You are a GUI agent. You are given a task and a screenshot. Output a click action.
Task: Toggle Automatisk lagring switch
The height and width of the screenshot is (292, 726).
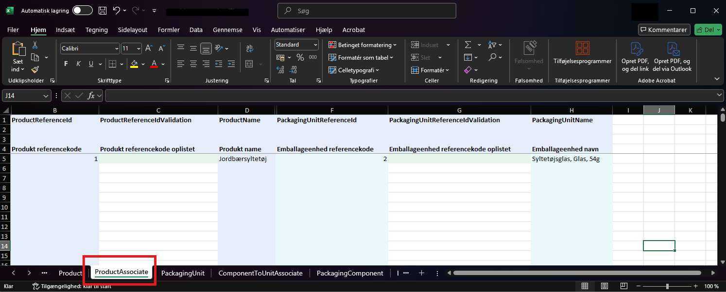83,10
